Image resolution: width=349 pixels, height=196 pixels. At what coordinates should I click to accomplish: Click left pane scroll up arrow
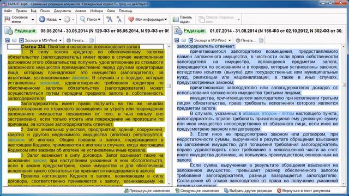169,47
